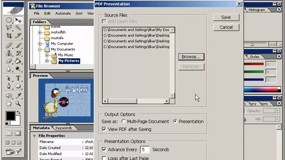This screenshot has width=285, height=160.
Task: Click the Browse... button
Action: [191, 57]
